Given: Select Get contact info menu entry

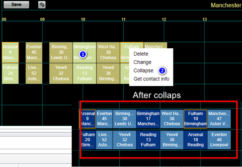Looking at the screenshot, I should coord(151,79).
